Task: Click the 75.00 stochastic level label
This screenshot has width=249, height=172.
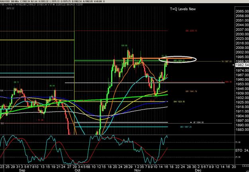Action: point(238,142)
